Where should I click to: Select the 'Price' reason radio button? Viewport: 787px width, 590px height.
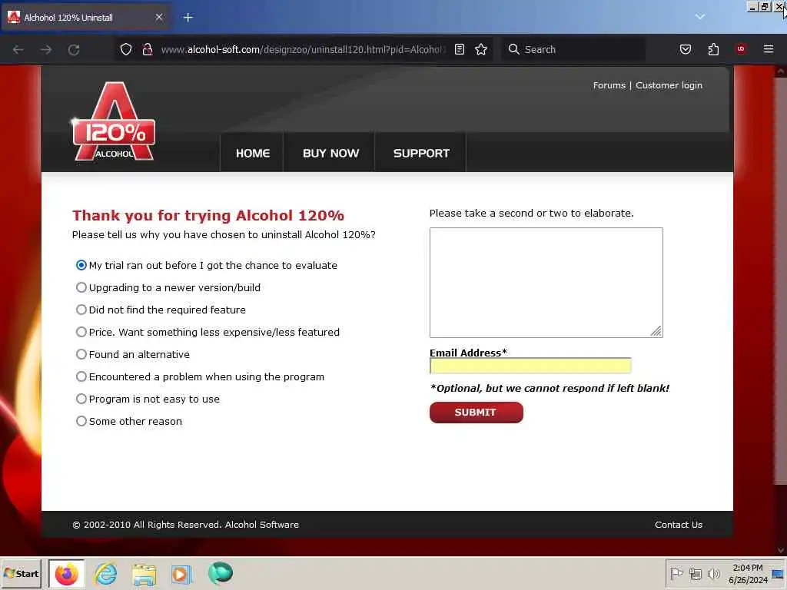[x=81, y=332]
